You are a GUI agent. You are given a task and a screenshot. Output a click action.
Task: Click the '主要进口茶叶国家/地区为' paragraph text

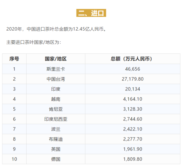34,42
